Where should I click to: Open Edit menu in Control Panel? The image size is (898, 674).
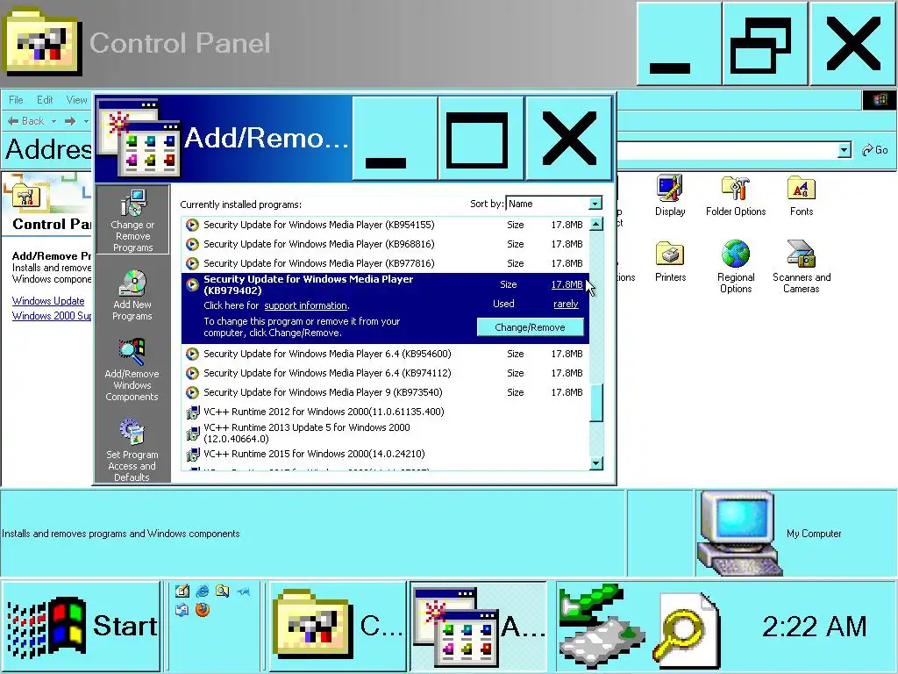45,100
